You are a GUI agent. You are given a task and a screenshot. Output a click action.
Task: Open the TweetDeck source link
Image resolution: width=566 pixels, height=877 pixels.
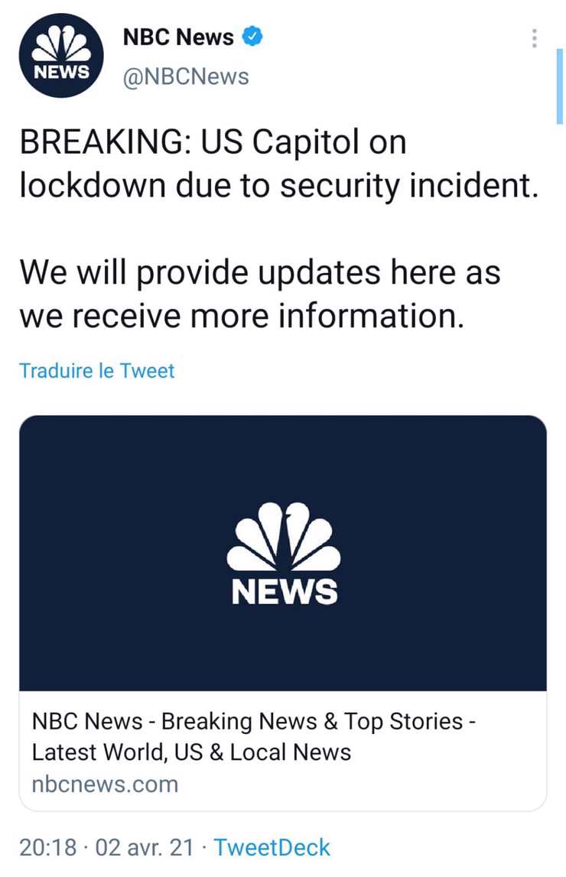[x=272, y=847]
